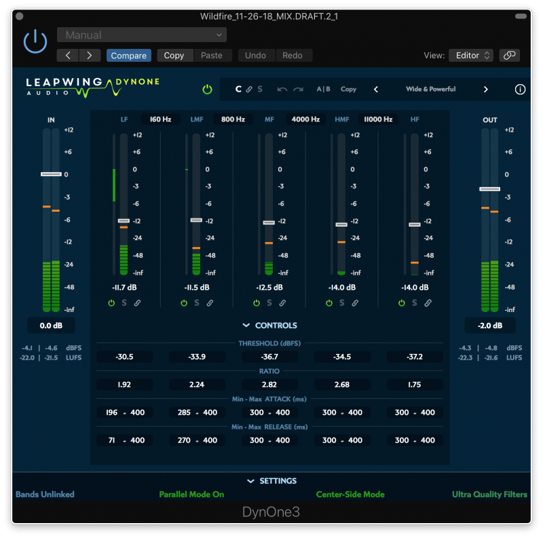
Task: Toggle the LMF band power button
Action: pos(184,303)
